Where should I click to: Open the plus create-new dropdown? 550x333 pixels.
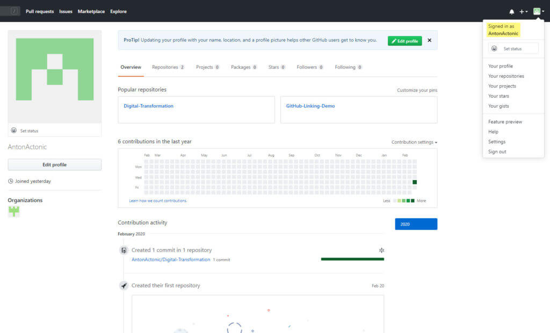pyautogui.click(x=523, y=11)
